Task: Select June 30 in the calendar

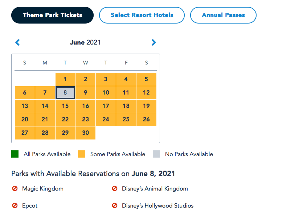Action: [86, 133]
